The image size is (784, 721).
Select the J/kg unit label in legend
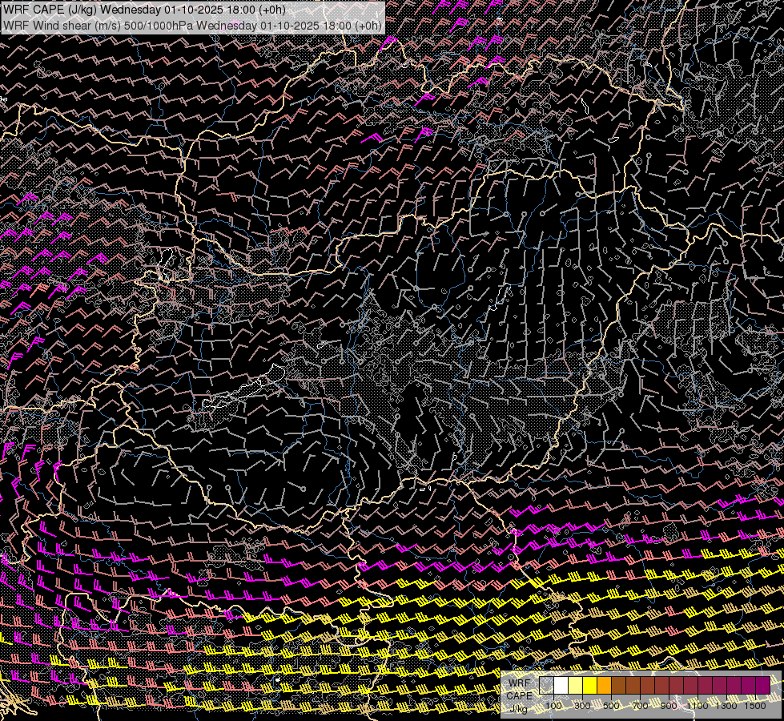click(x=519, y=708)
